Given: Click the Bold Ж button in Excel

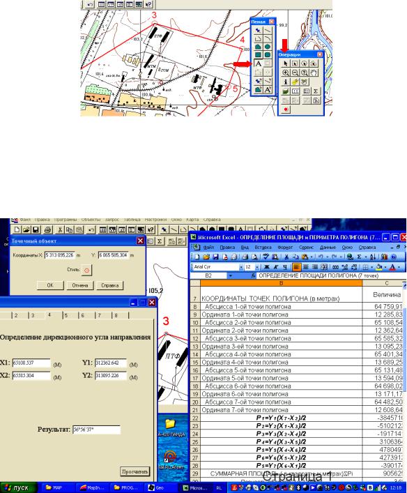Looking at the screenshot, I should coord(266,267).
